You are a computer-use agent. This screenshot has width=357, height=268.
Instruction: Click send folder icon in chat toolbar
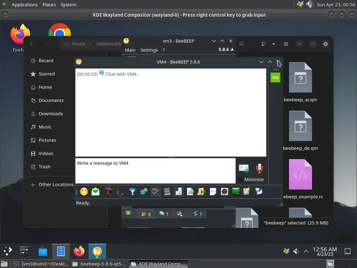point(201,192)
